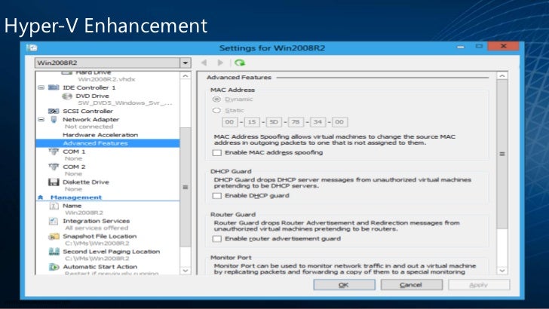This screenshot has width=549, height=309.
Task: Open the Win2008R2 virtual machine dropdown
Action: pyautogui.click(x=186, y=63)
